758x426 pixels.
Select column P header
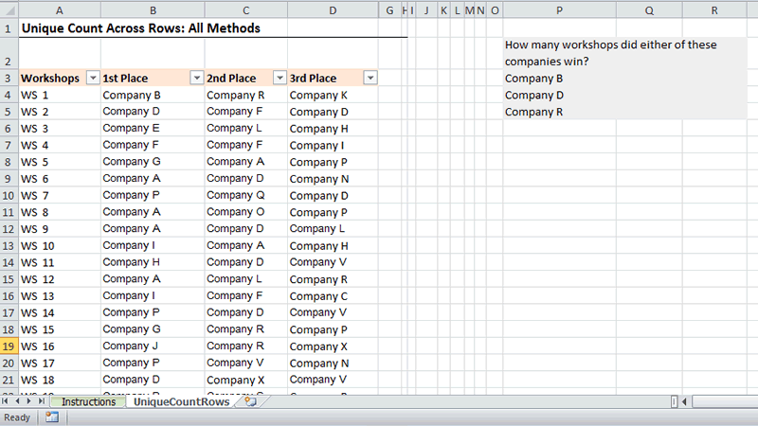(559, 10)
